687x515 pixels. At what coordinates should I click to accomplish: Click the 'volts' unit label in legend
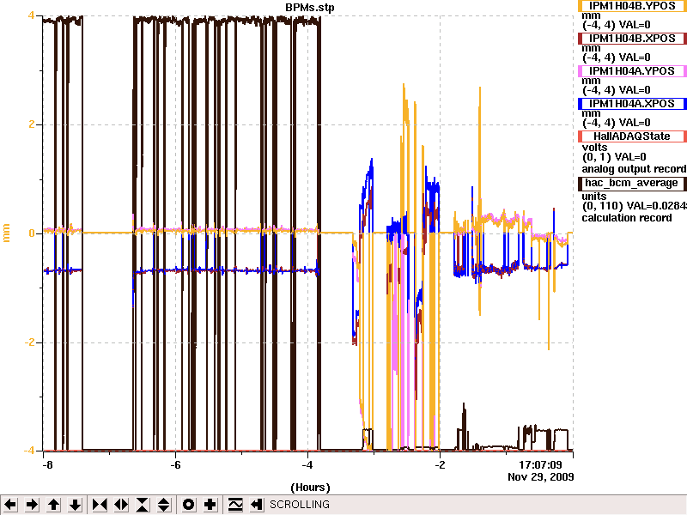point(594,148)
